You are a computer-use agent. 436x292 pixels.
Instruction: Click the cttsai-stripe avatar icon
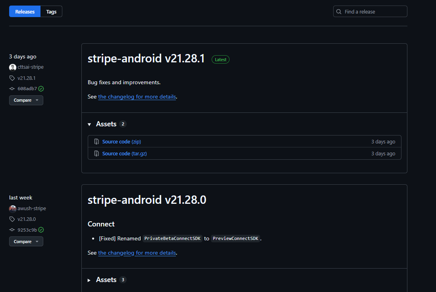(12, 67)
